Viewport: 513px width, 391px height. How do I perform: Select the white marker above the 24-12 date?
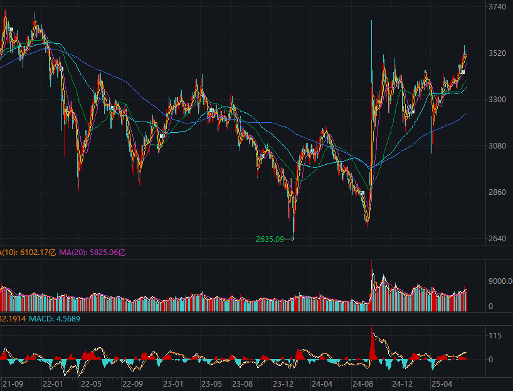click(413, 112)
